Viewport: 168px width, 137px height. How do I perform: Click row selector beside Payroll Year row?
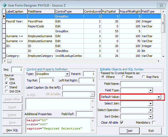coord(4,21)
